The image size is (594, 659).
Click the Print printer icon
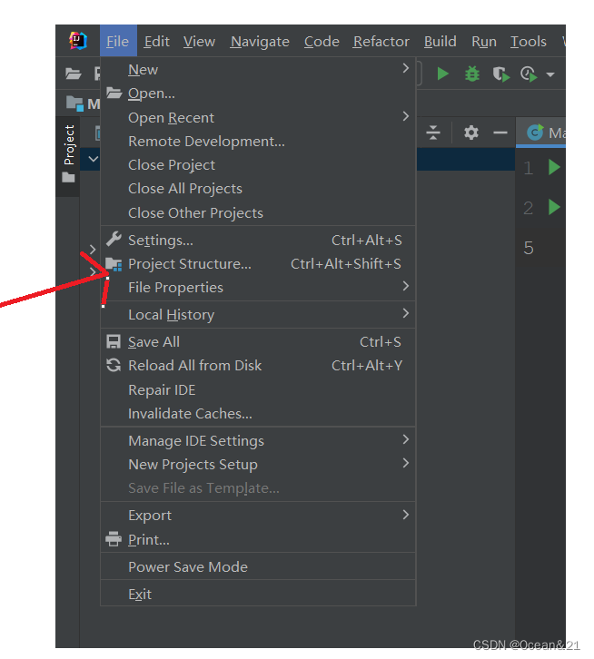[x=114, y=539]
